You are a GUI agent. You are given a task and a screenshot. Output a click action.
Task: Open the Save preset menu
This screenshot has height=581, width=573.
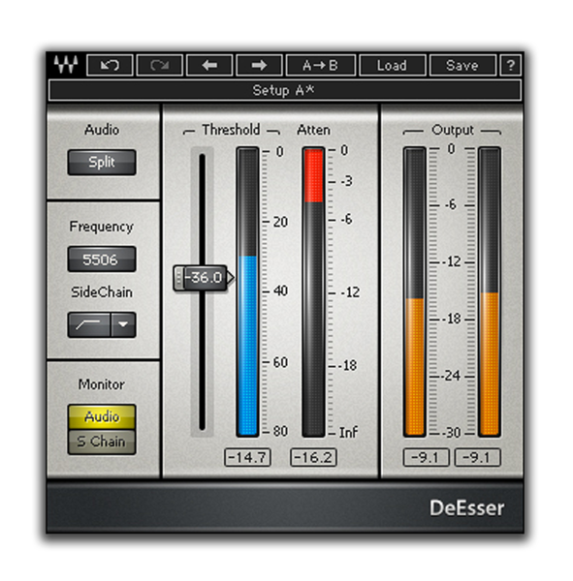462,65
